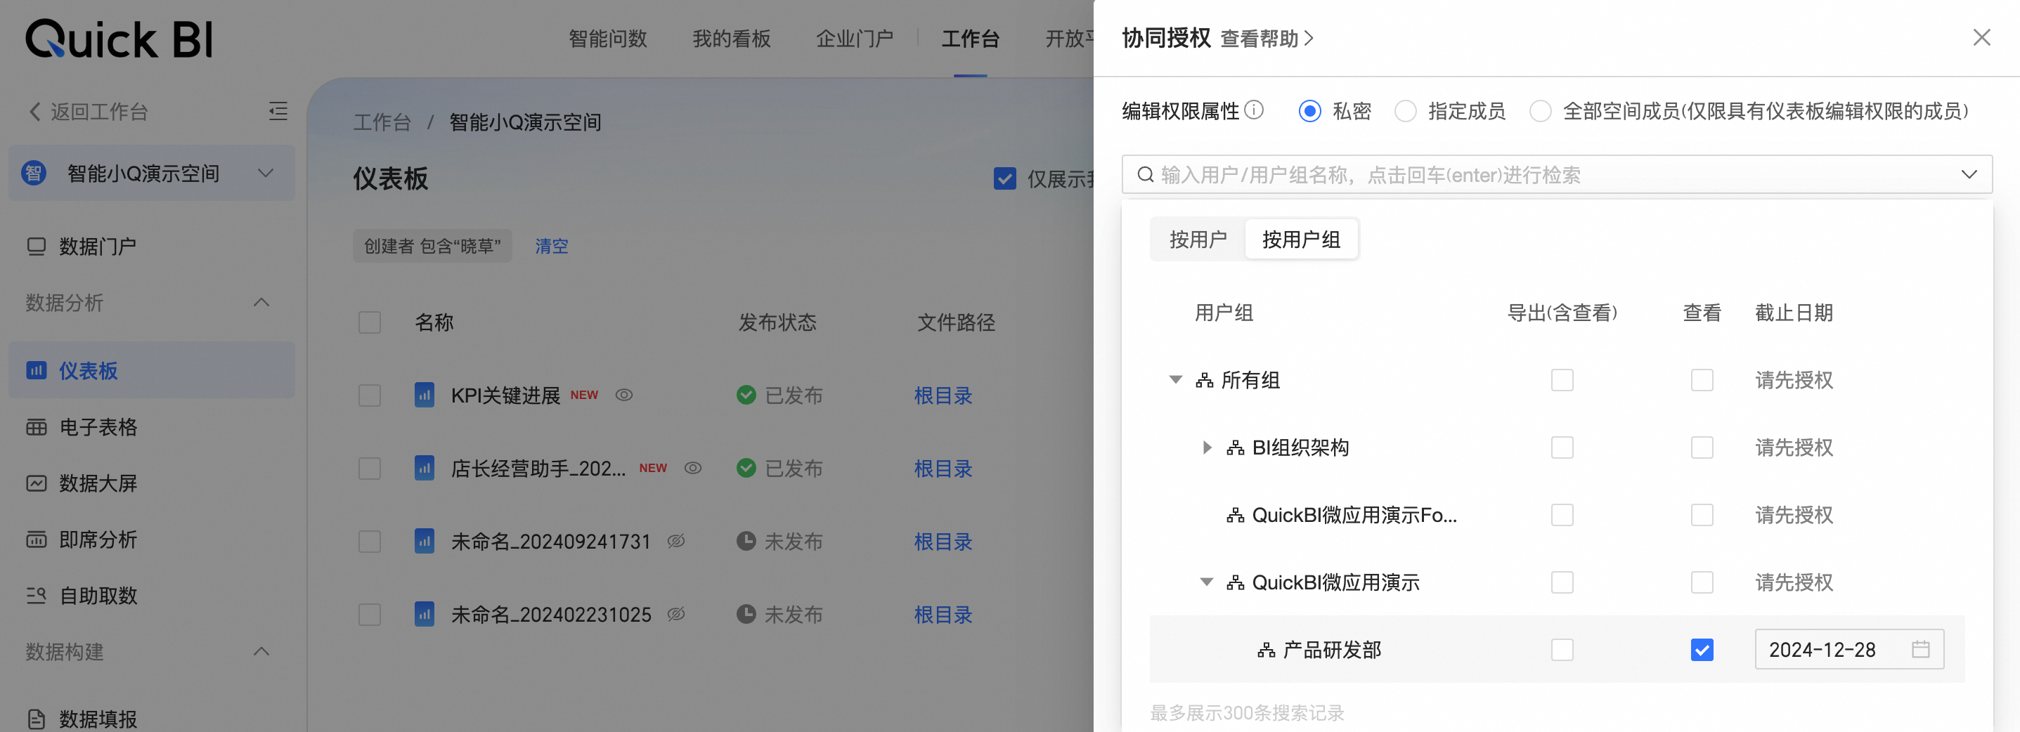Screen dimensions: 2020x732
Task: Click the 电子表格 table icon
Action: tap(36, 427)
